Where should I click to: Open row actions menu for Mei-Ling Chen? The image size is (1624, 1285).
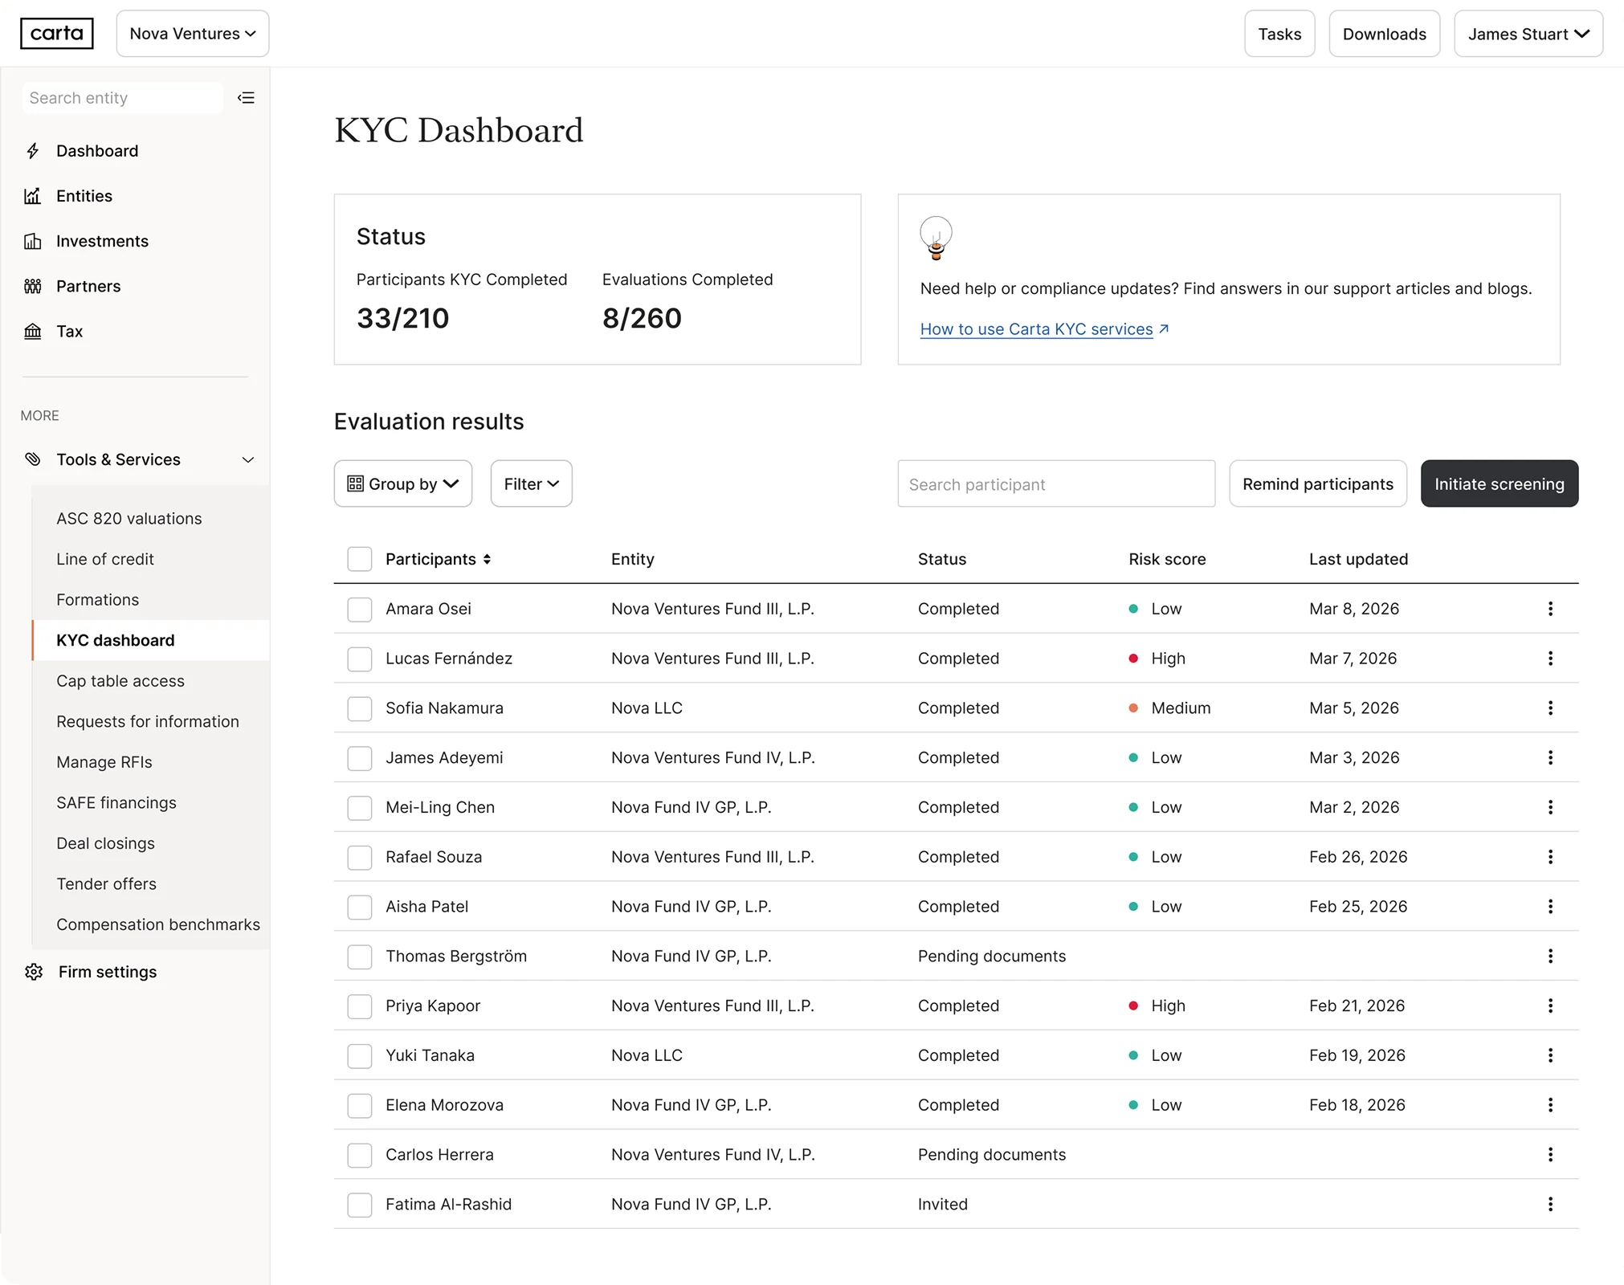(1550, 807)
